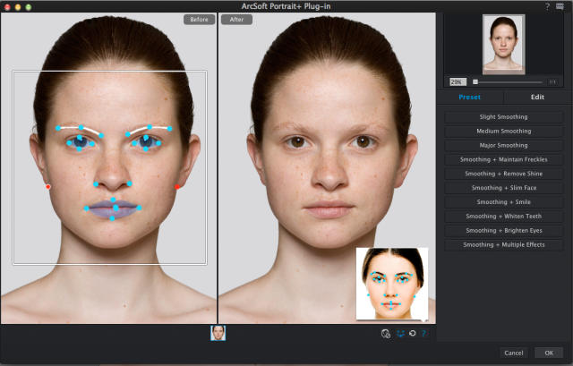Open the feedback speech bubble icon
Image resolution: width=573 pixels, height=366 pixels.
560,6
